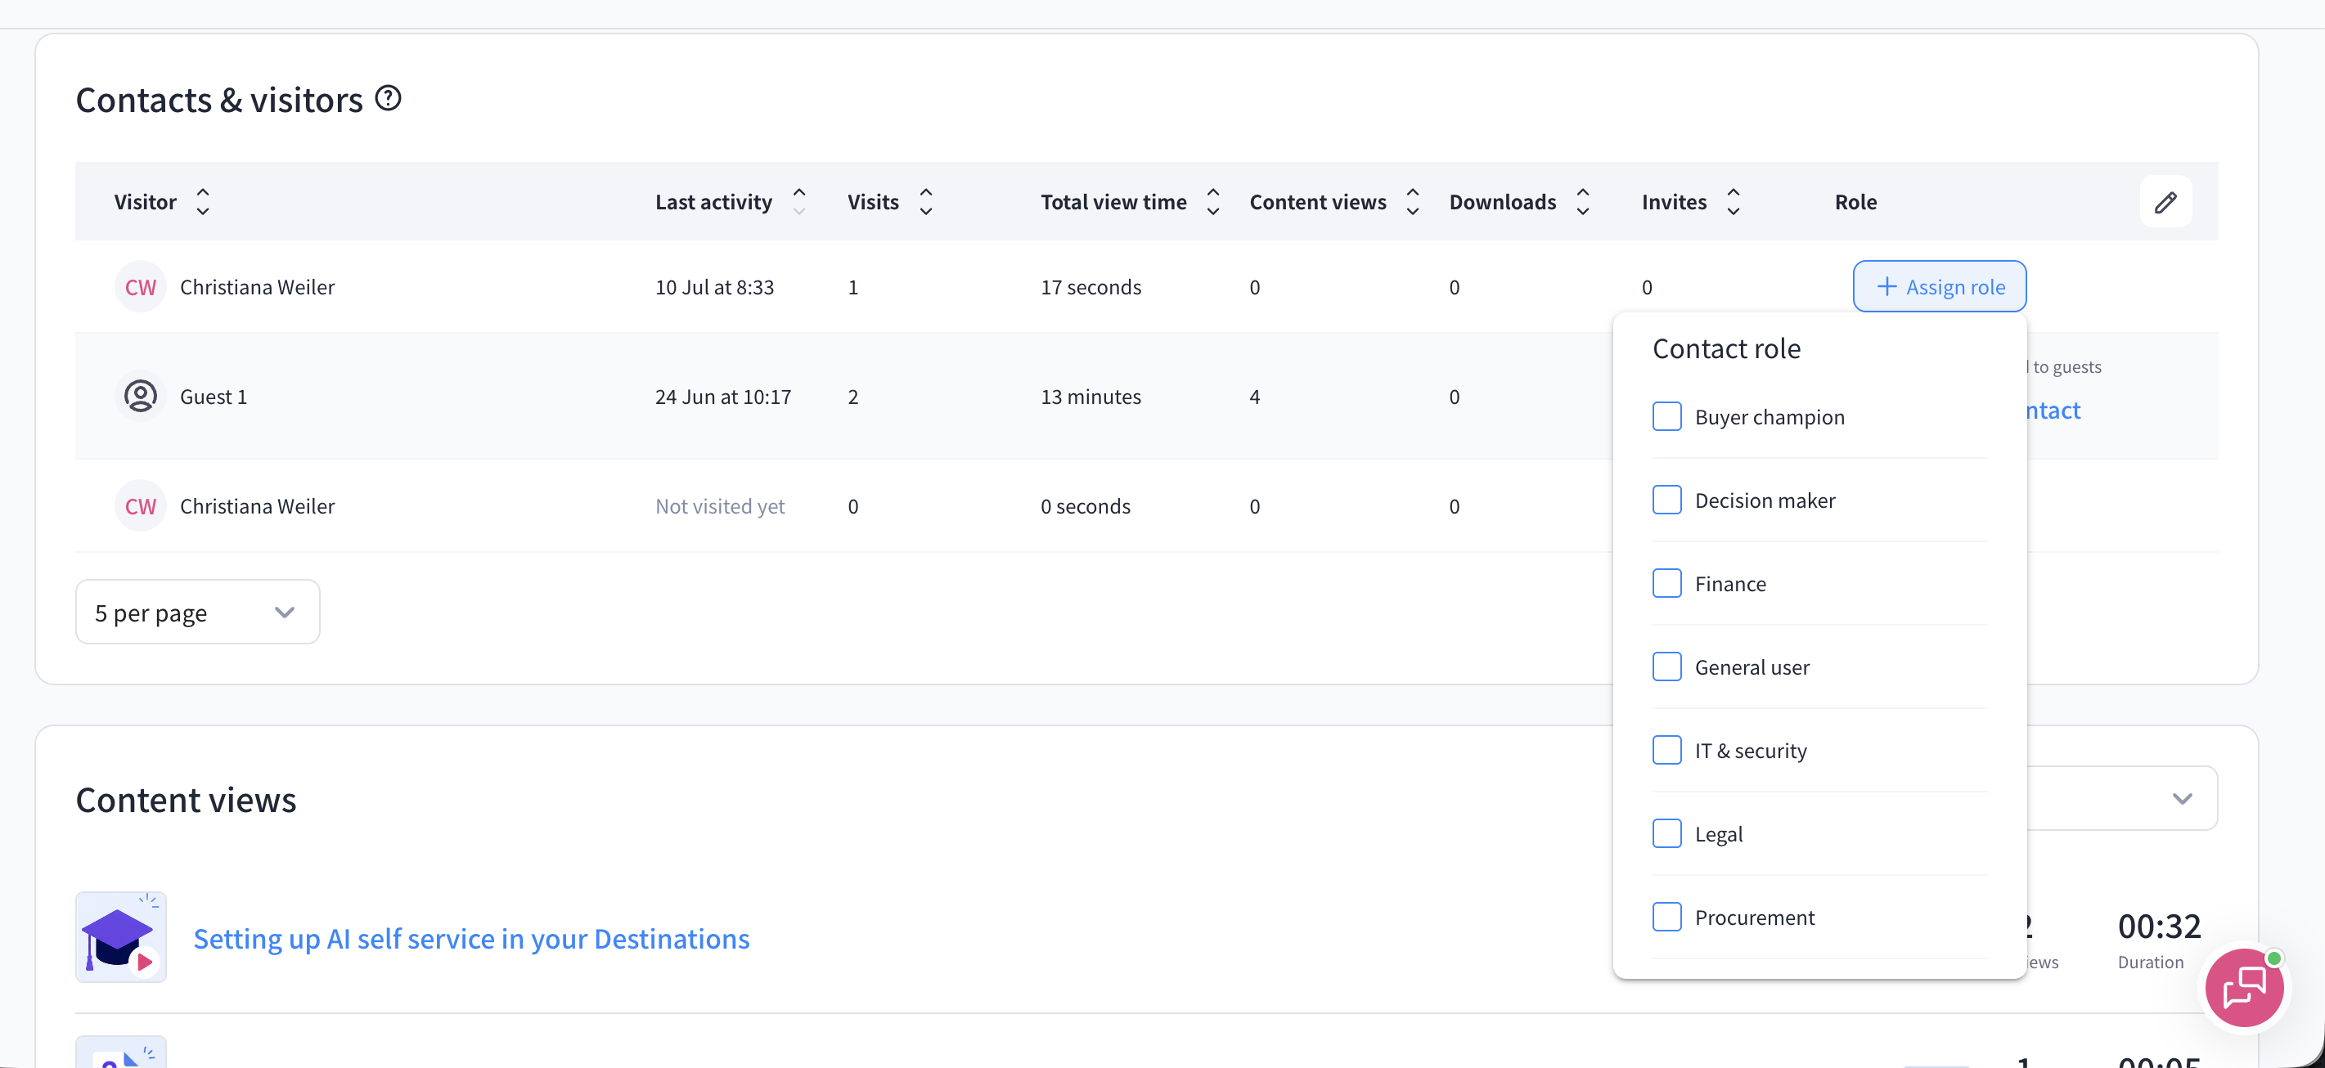The height and width of the screenshot is (1068, 2325).
Task: Open the 5 per page dropdown
Action: coord(198,613)
